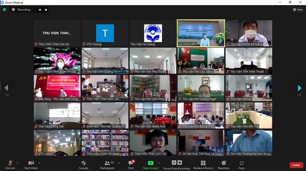Select Giám đốc Thư viện Quảng Trị tile
Viewport: 306px width, 171px height.
(x=105, y=115)
